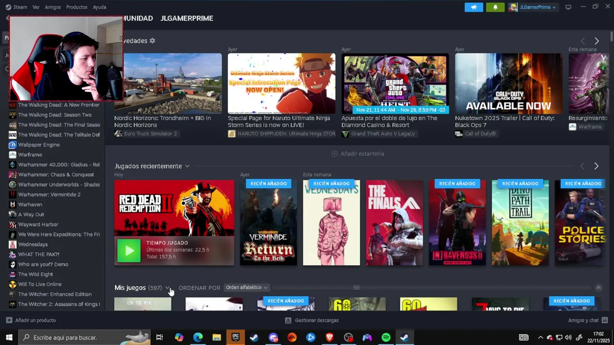Image resolution: width=614 pixels, height=345 pixels.
Task: Open the Intravenous II game cover
Action: point(457,223)
